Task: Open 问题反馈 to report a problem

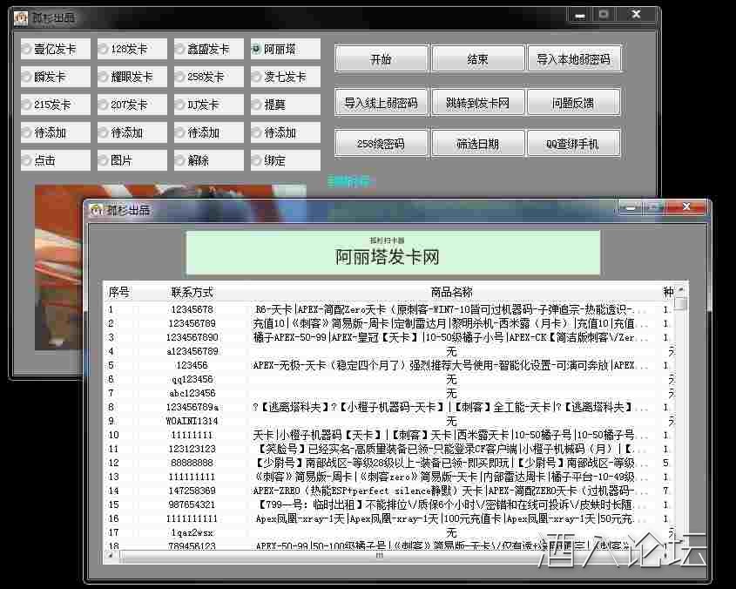Action: (576, 102)
